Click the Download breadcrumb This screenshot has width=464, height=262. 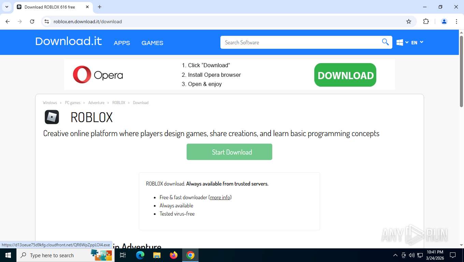[x=141, y=103]
